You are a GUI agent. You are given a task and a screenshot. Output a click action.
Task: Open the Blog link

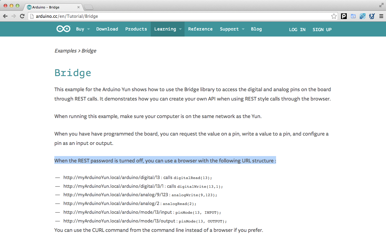[256, 29]
